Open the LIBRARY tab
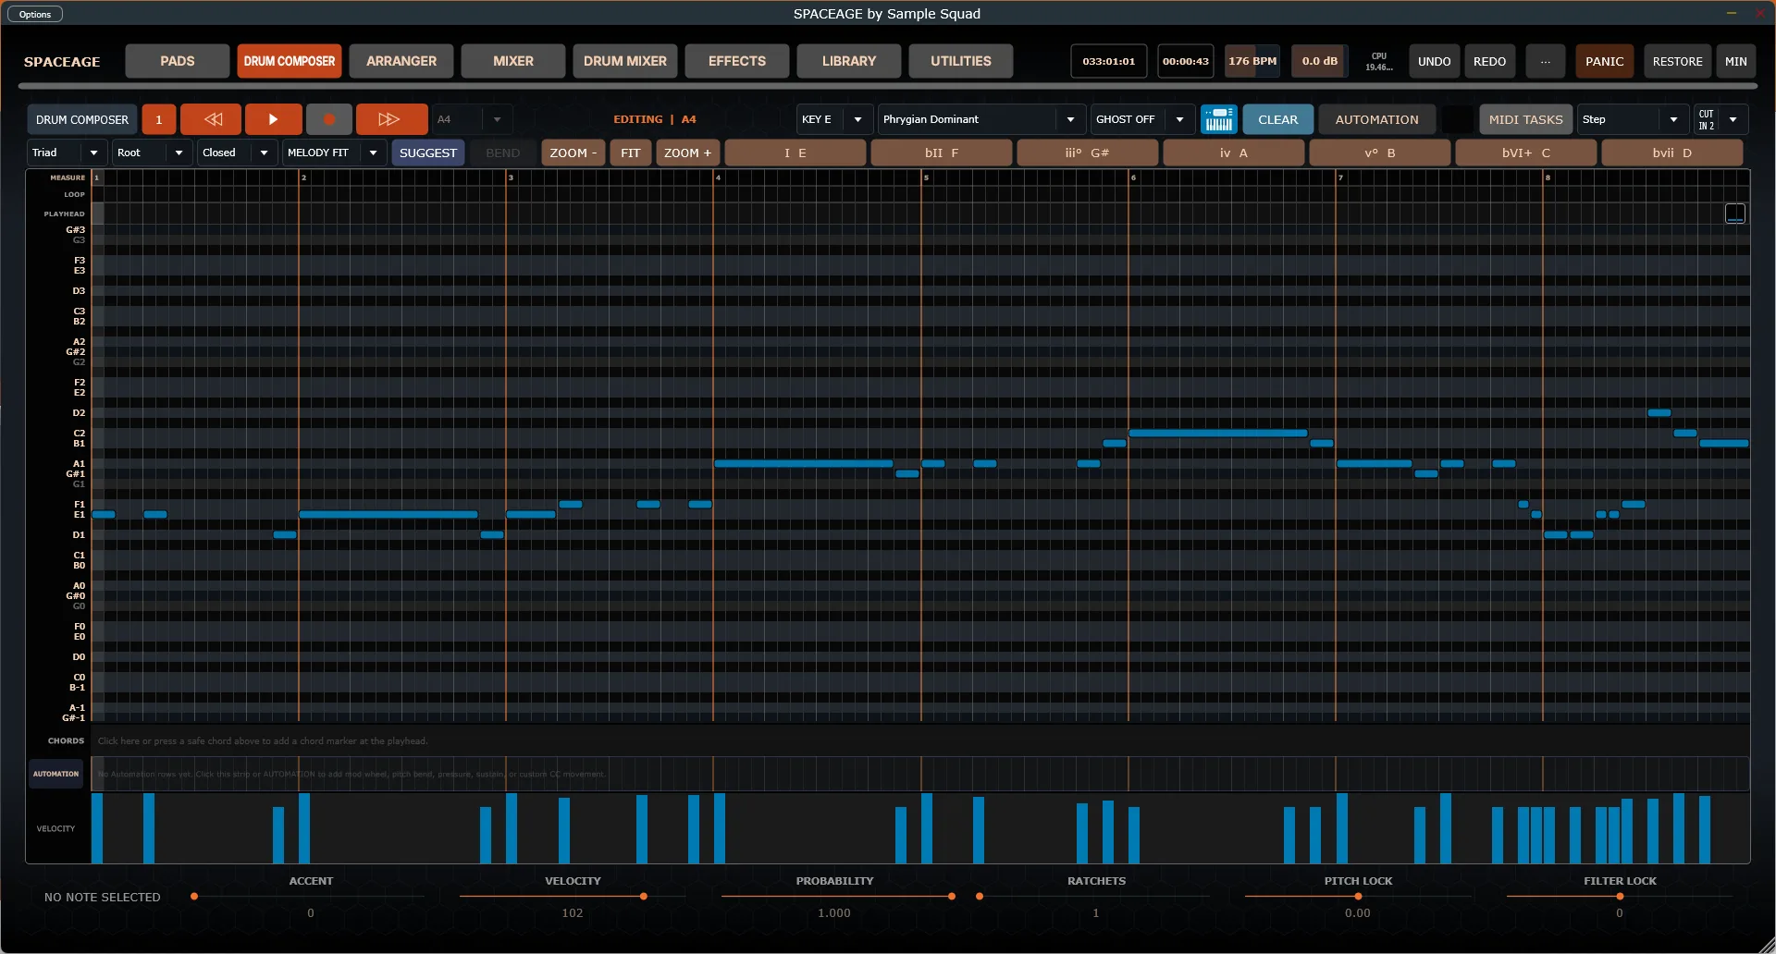Image resolution: width=1776 pixels, height=954 pixels. [x=849, y=61]
